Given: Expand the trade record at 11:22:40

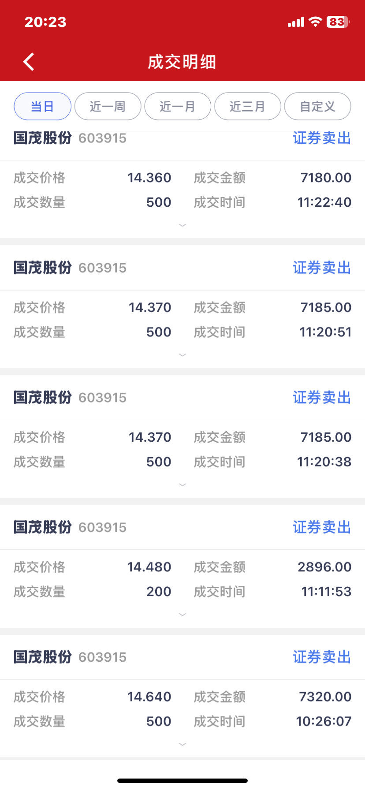Looking at the screenshot, I should pos(182,225).
